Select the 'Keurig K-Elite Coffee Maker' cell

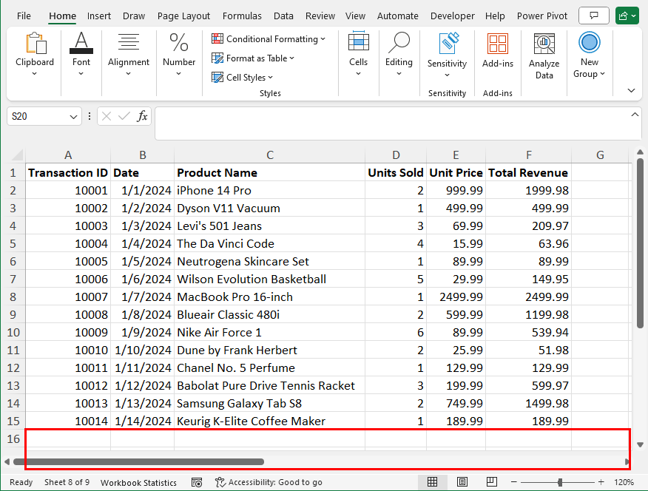[270, 421]
